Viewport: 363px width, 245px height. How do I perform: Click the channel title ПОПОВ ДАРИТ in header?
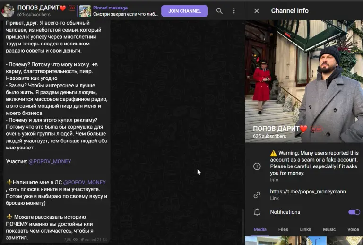tap(38, 8)
